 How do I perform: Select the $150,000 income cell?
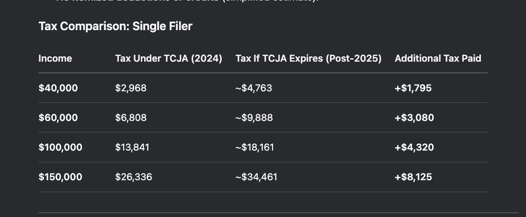coord(60,177)
